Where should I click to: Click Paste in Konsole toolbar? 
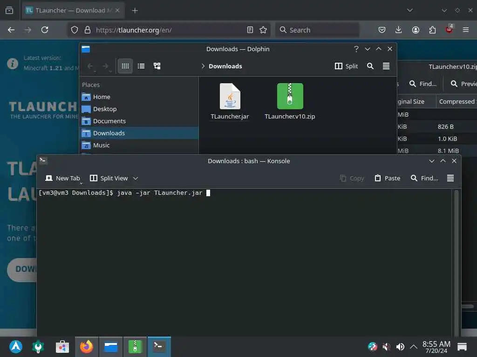(387, 178)
